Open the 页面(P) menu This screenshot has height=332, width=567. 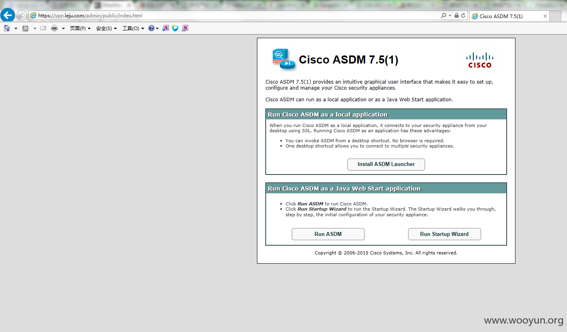click(x=80, y=28)
